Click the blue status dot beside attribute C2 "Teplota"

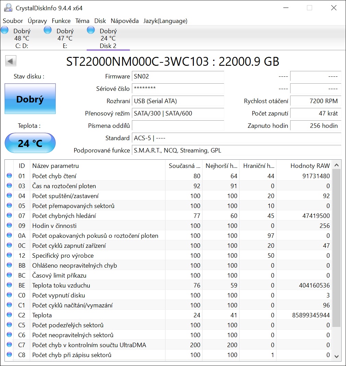(x=9, y=315)
